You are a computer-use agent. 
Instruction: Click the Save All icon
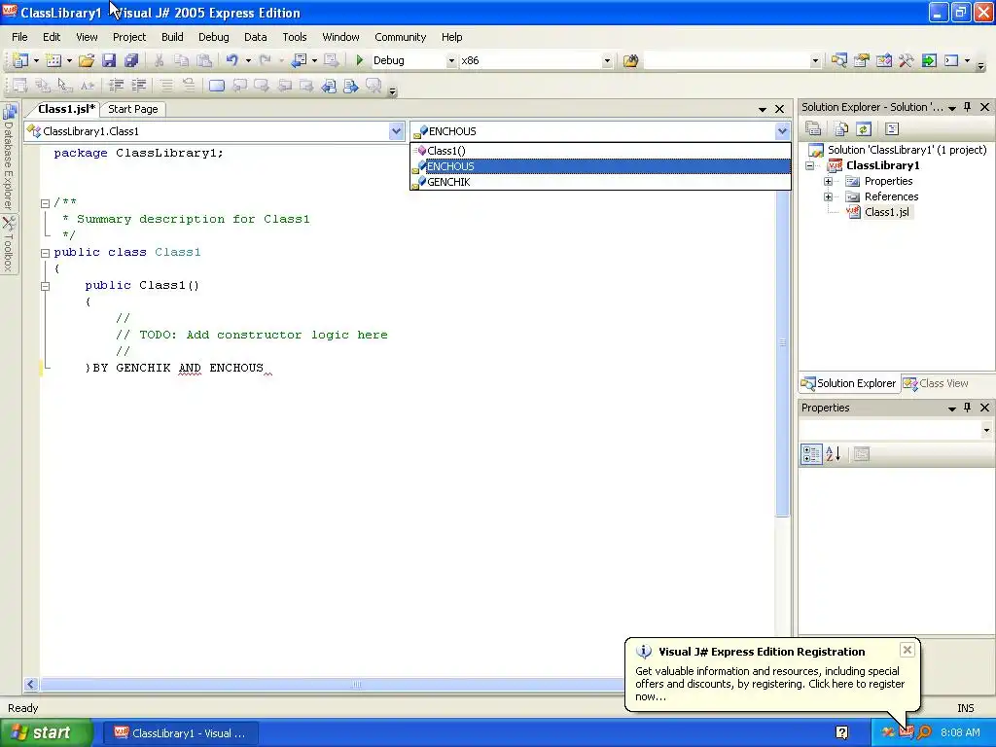pyautogui.click(x=131, y=60)
